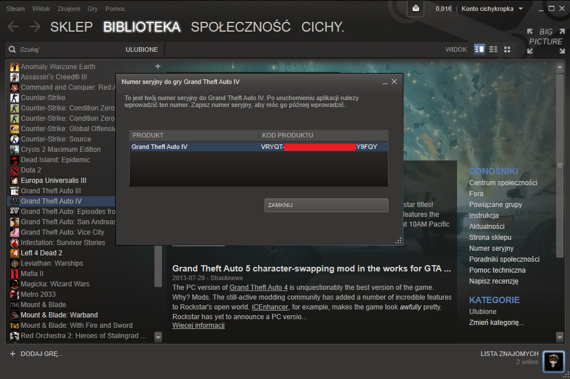This screenshot has width=570, height=379.
Task: Open the iCEnhancer link
Action: [270, 307]
